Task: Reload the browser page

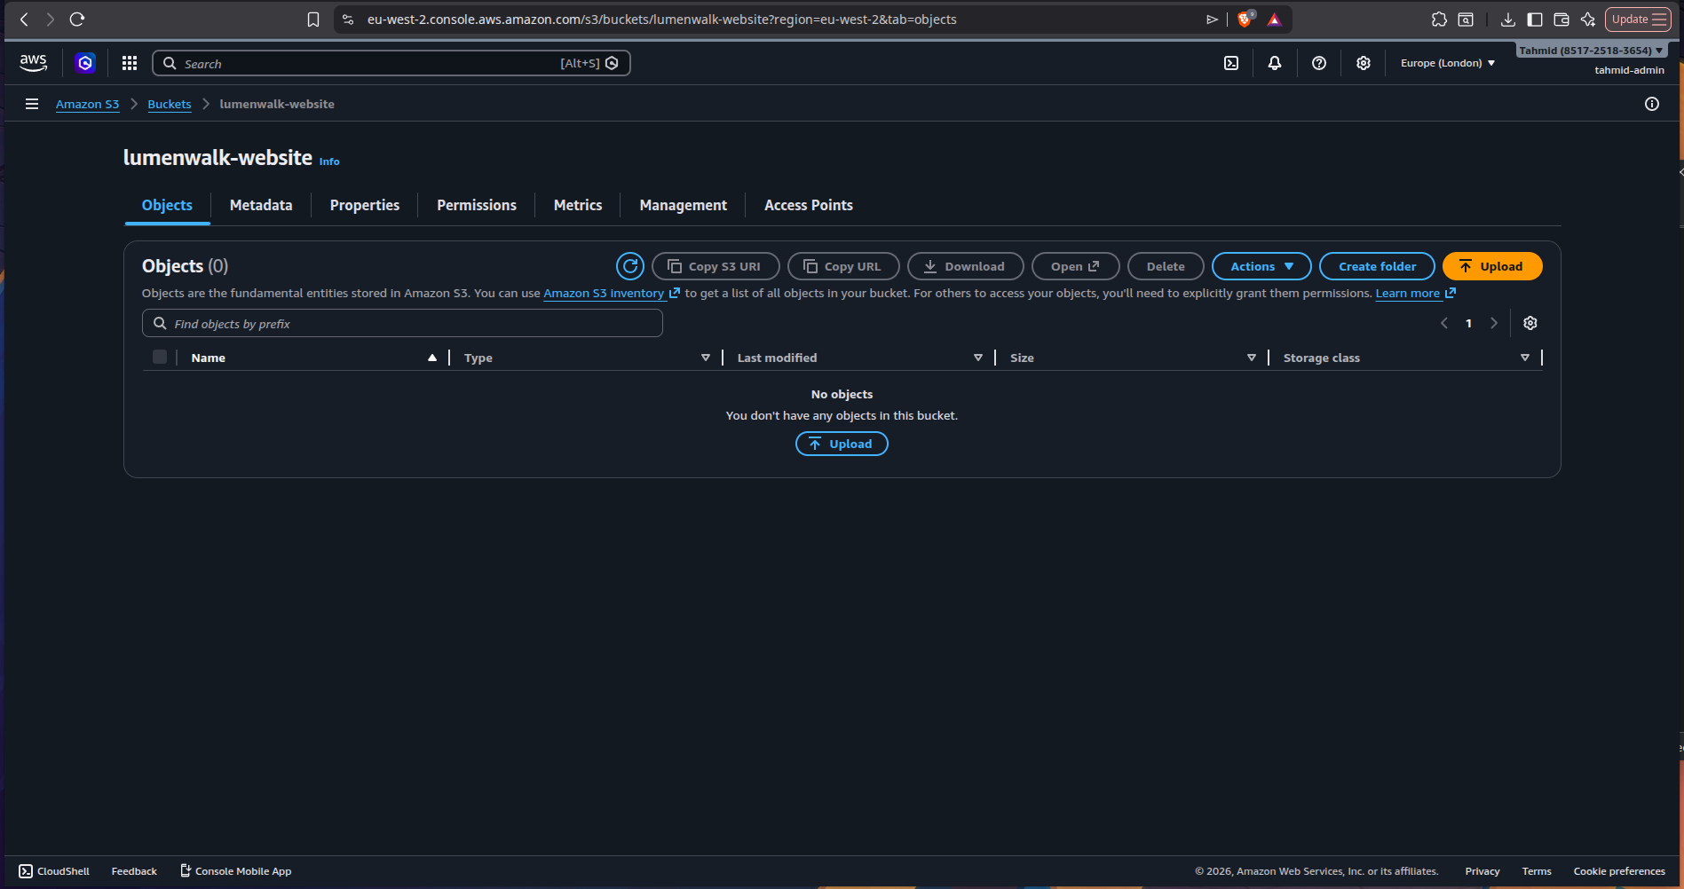Action: coord(77,20)
